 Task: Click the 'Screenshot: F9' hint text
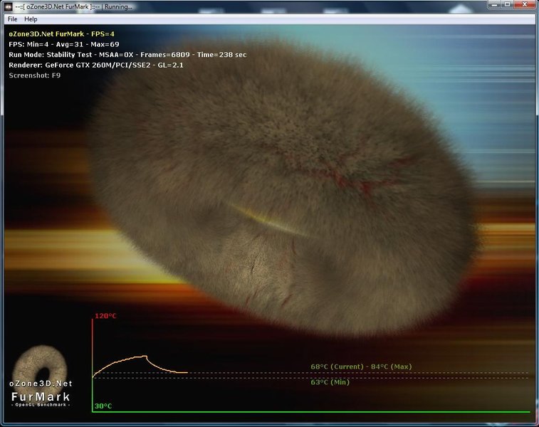(34, 75)
